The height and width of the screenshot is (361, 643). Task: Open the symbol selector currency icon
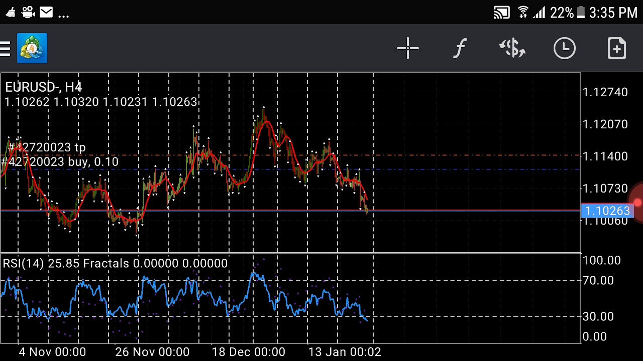click(512, 49)
